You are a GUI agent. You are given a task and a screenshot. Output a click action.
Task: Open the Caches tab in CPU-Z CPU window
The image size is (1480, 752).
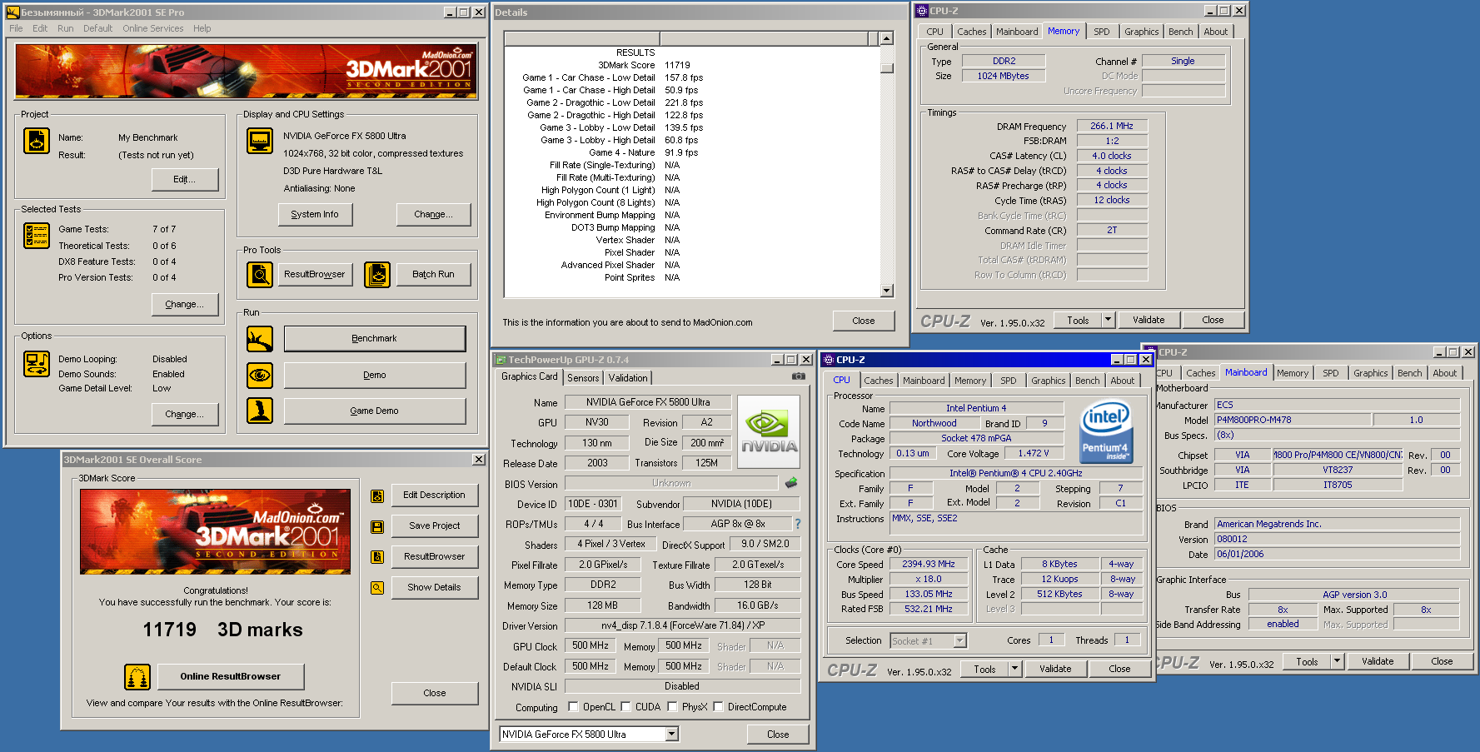[x=878, y=381]
